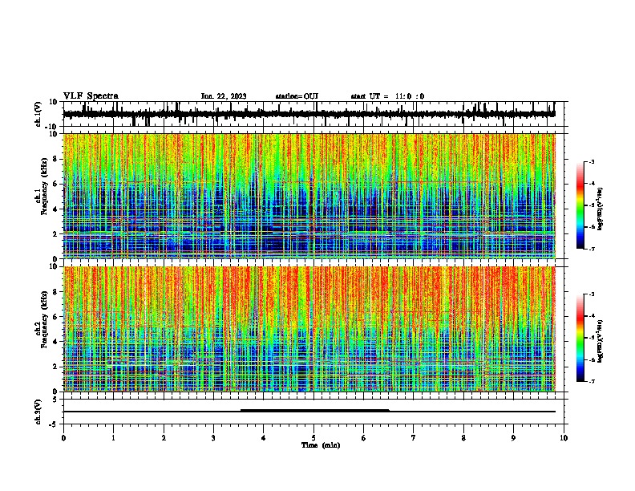This screenshot has width=635, height=491.
Task: Click the "4" kHz tick on the ch.2 frequency axis
Action: tap(55, 342)
